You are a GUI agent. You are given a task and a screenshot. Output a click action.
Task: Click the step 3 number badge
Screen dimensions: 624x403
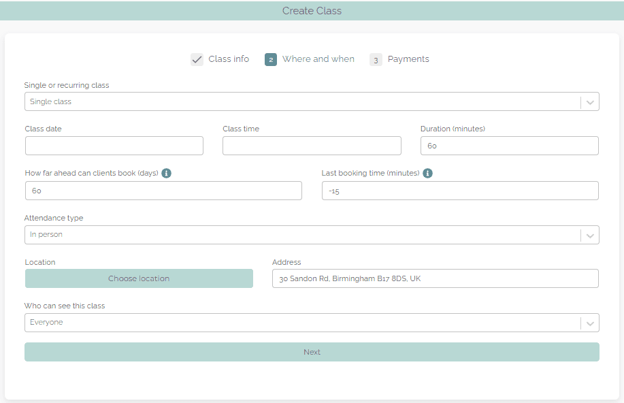376,59
